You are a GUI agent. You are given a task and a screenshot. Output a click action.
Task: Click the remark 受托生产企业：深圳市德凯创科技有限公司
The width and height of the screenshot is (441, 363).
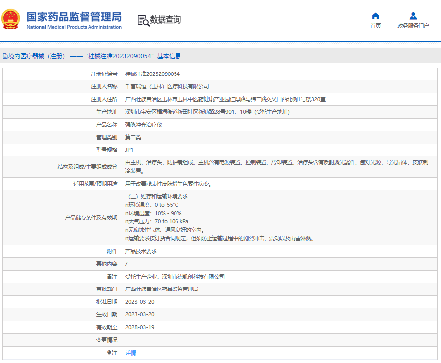175,277
